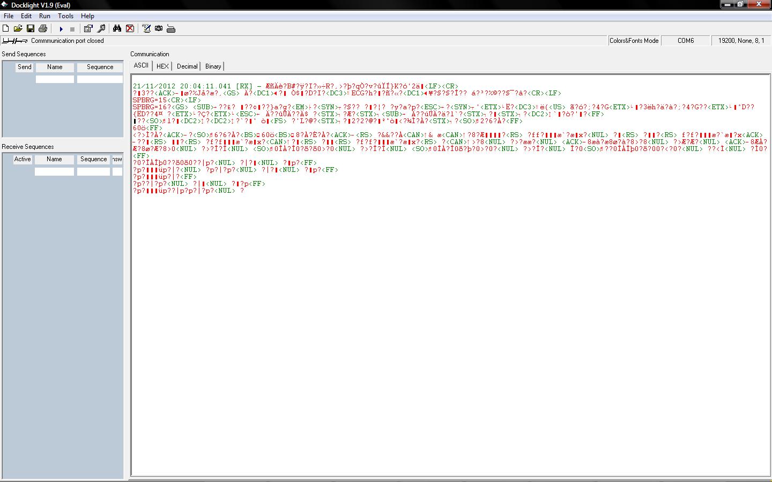Image resolution: width=772 pixels, height=482 pixels.
Task: Open the Tools menu
Action: pos(65,16)
